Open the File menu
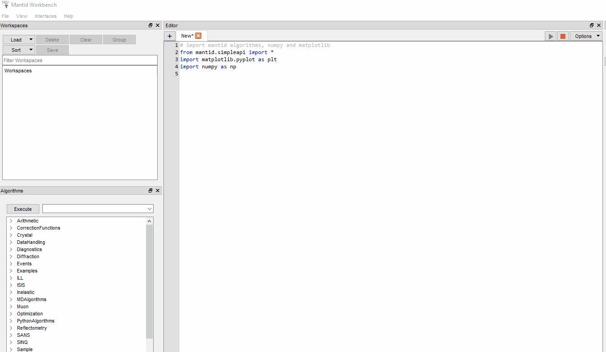 pos(5,16)
